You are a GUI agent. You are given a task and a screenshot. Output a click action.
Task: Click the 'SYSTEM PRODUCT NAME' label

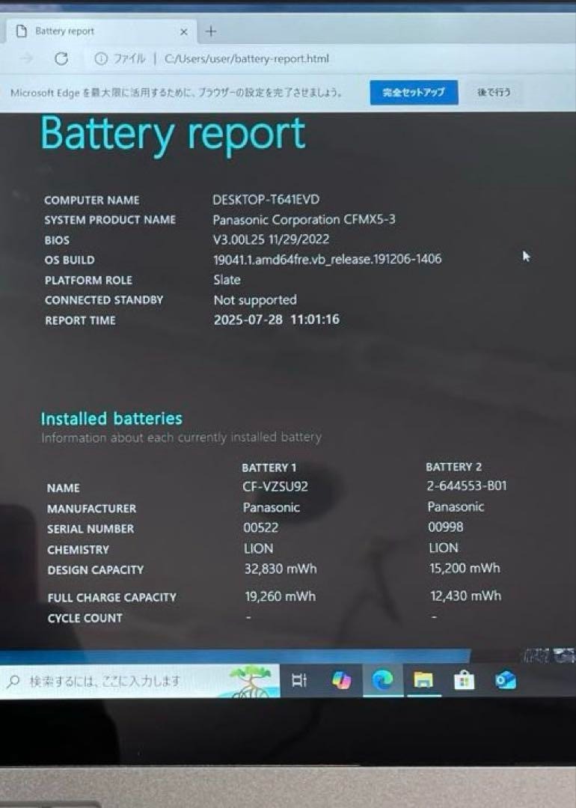[110, 220]
